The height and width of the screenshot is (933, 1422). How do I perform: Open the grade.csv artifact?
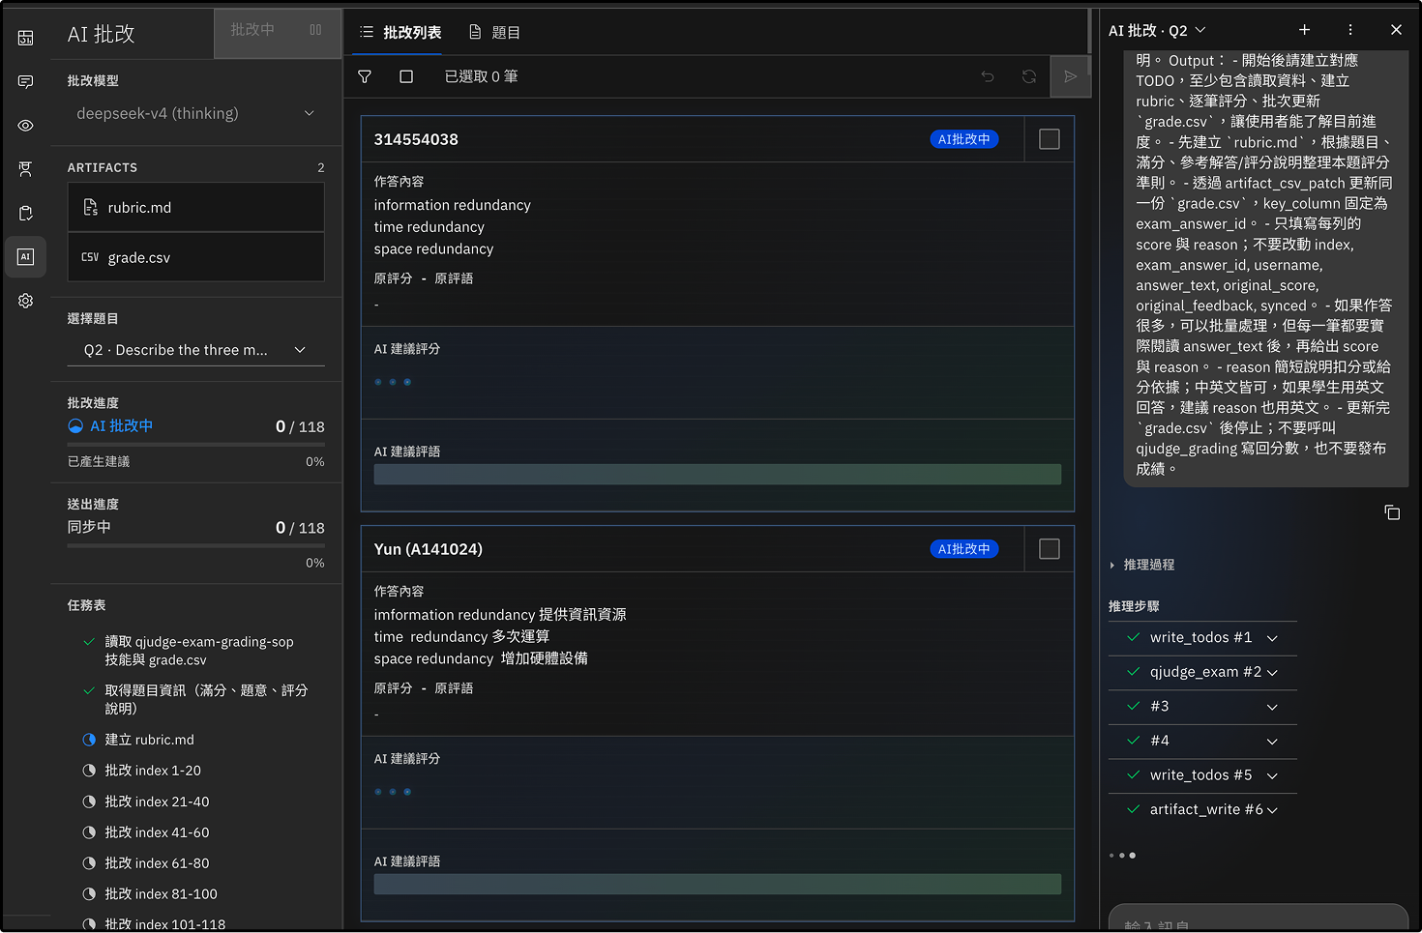pos(196,257)
